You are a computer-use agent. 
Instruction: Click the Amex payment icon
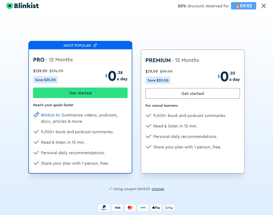click(143, 208)
